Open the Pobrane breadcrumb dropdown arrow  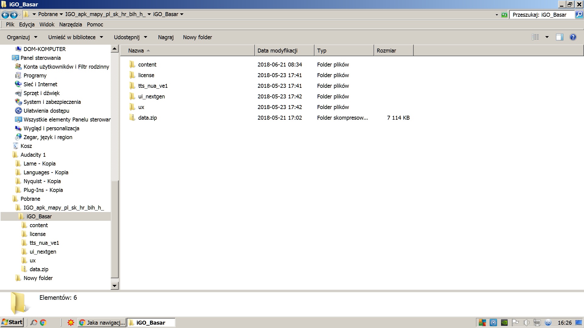click(61, 14)
